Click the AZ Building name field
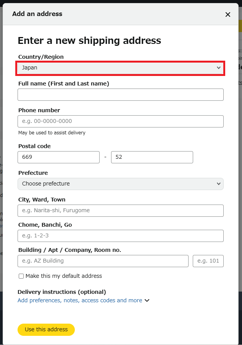The width and height of the screenshot is (242, 345). pyautogui.click(x=103, y=261)
